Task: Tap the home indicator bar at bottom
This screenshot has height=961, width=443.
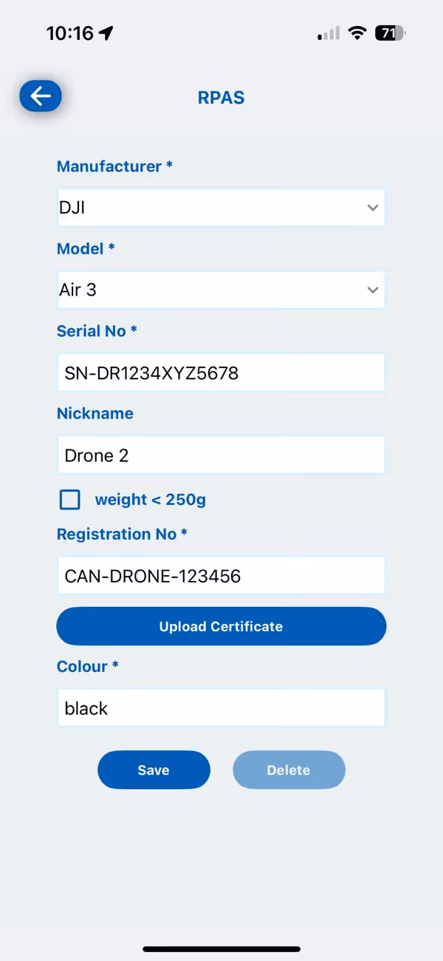Action: (x=221, y=949)
